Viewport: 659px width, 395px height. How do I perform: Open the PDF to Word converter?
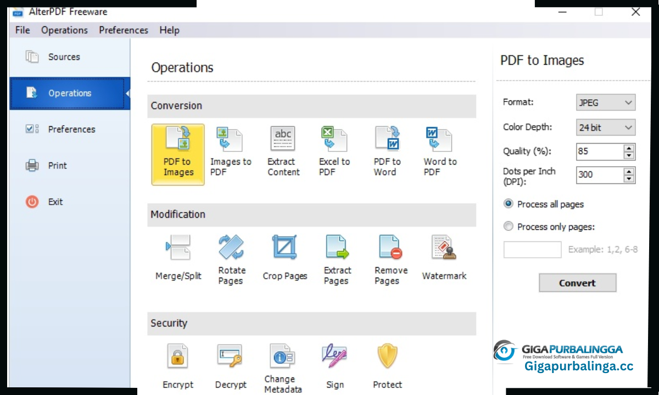tap(387, 152)
